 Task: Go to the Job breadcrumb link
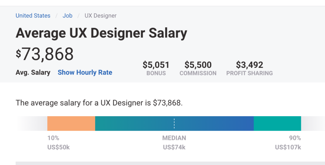click(67, 16)
